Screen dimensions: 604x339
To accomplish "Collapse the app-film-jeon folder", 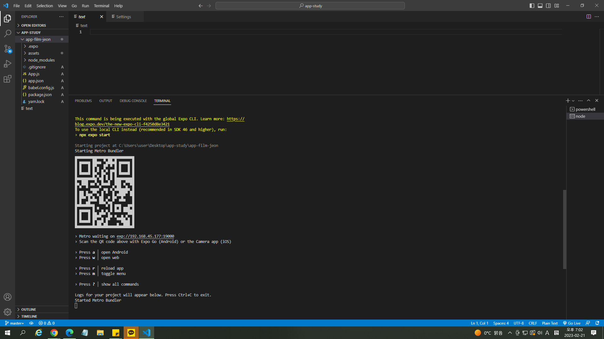I will [42, 39].
